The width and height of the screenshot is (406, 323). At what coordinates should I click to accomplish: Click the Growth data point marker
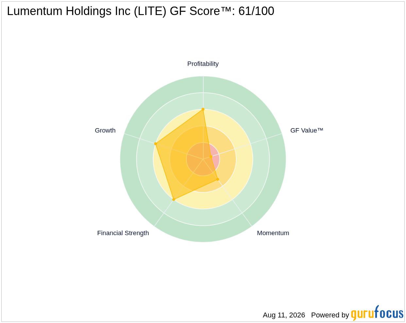pos(156,144)
